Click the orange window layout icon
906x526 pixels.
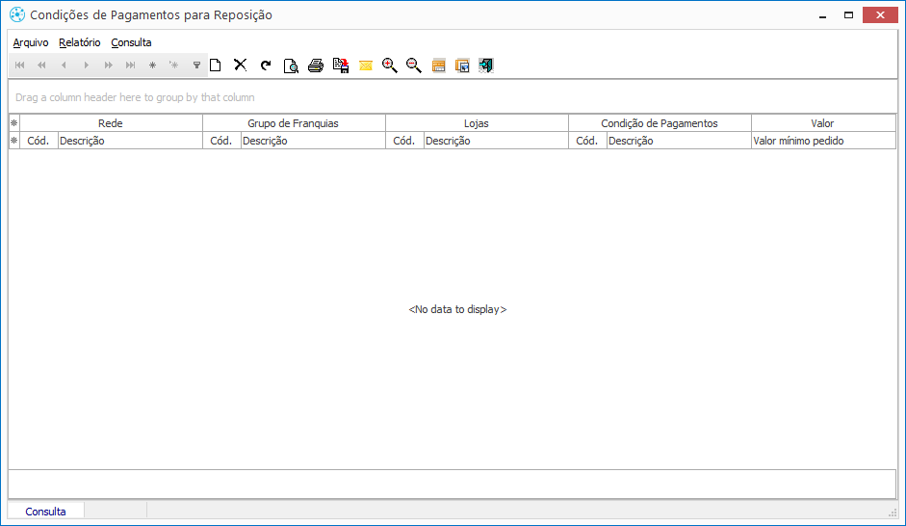[x=462, y=66]
